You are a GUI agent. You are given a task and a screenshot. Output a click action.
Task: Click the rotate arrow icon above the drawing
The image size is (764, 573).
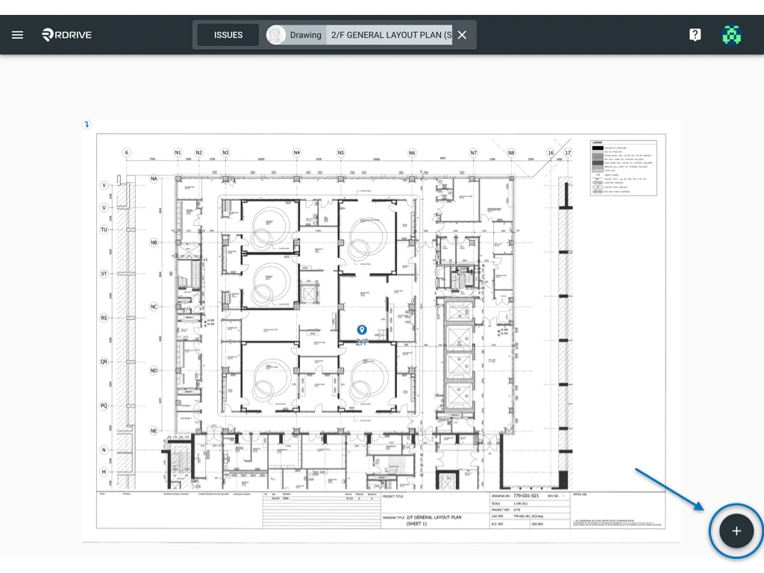point(87,125)
